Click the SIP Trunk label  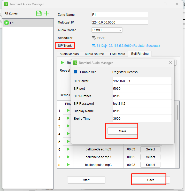(65, 46)
